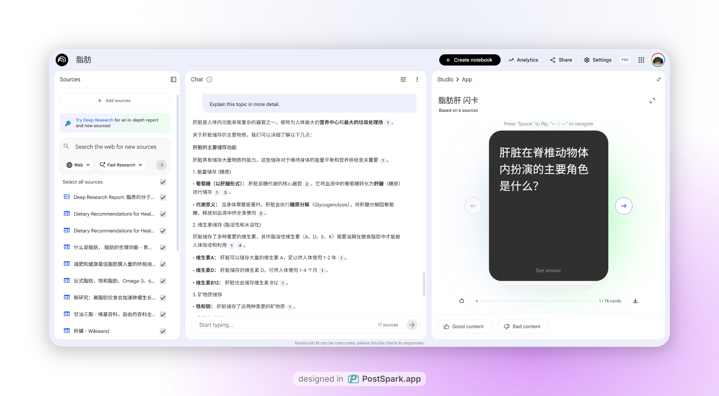The height and width of the screenshot is (396, 719).
Task: Open chat configuration sliders icon
Action: point(403,80)
